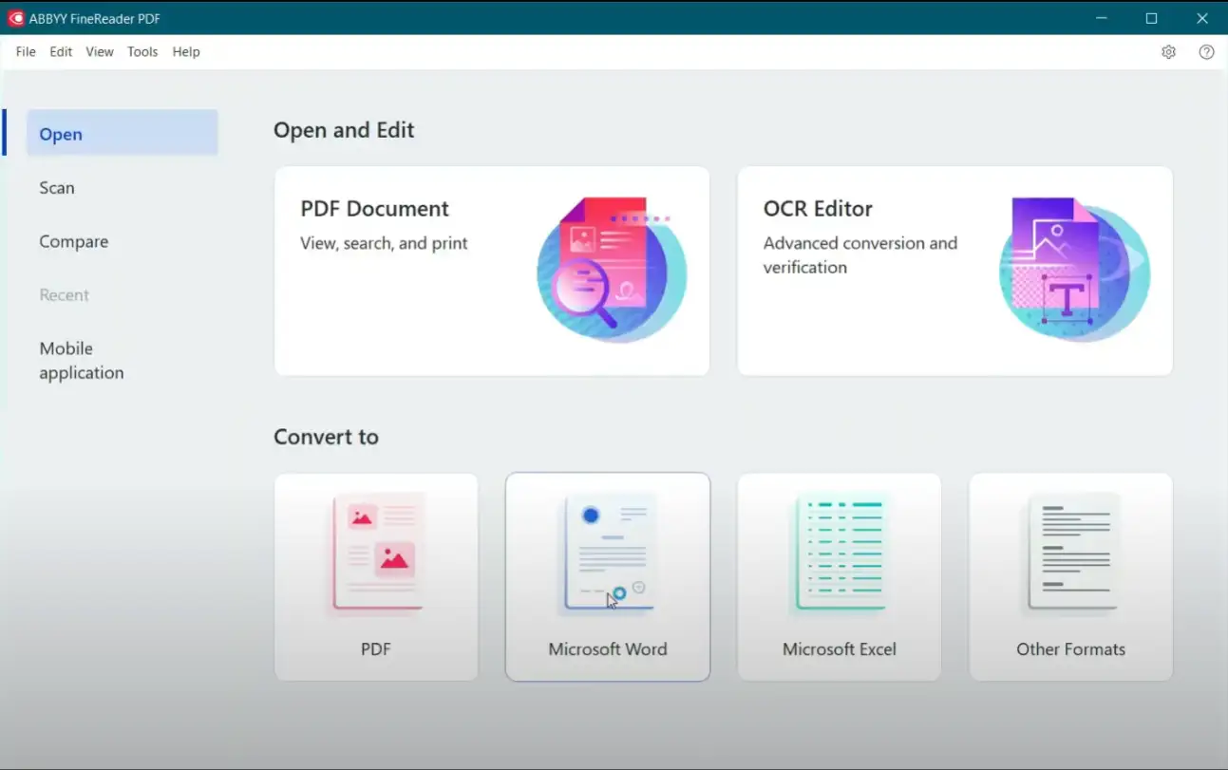The image size is (1228, 770).
Task: Select the Convert to PDF icon
Action: coord(376,554)
